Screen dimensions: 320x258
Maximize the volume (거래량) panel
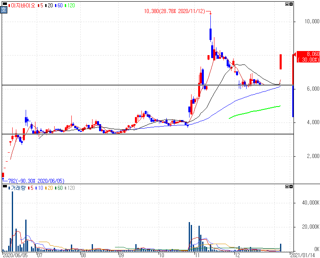287,187
